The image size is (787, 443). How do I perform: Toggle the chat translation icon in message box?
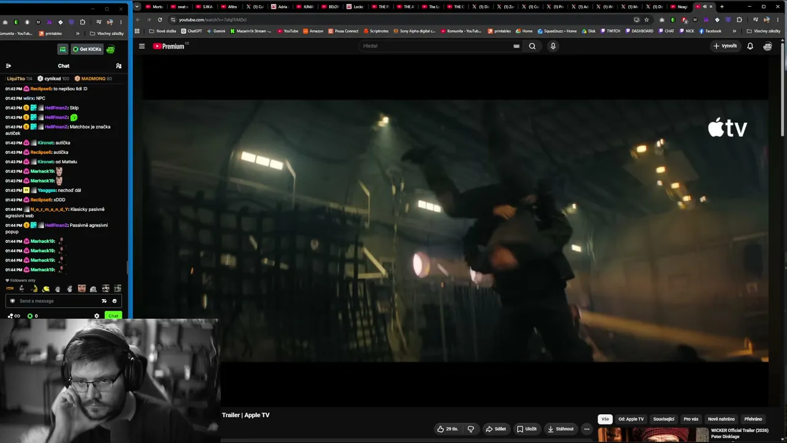click(104, 301)
